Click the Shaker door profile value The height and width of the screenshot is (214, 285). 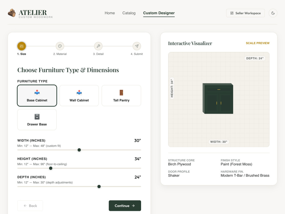(x=174, y=175)
